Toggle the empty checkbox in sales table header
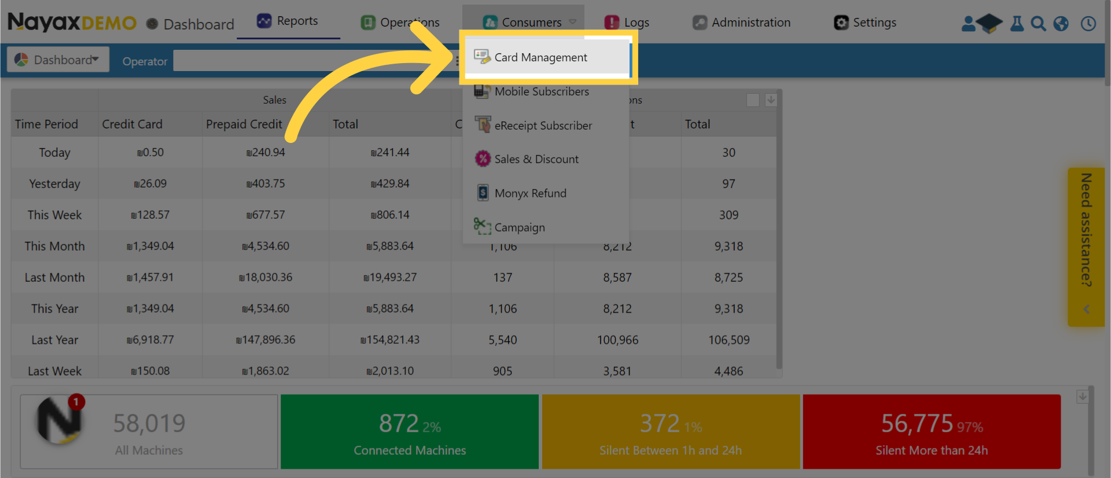The height and width of the screenshot is (478, 1111). [753, 100]
